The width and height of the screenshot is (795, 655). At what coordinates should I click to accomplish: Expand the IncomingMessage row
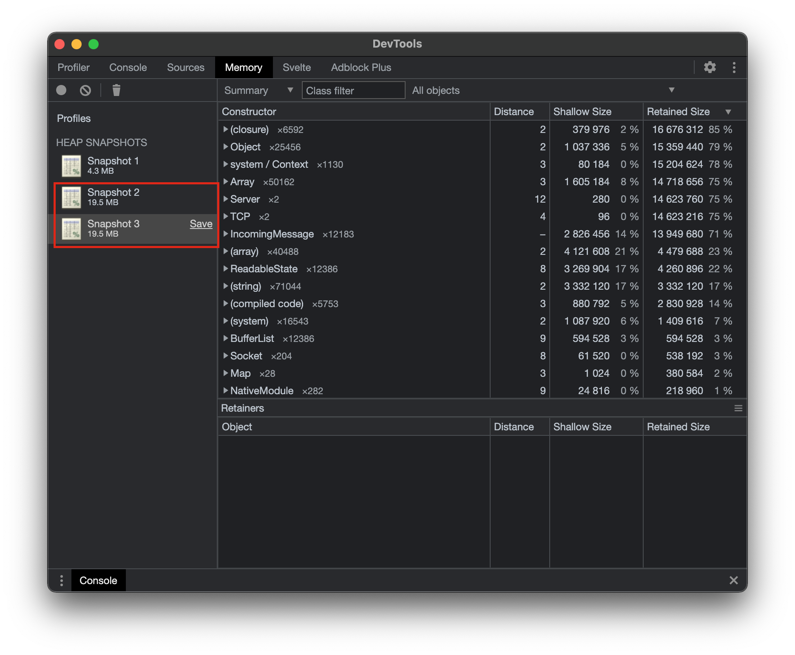(x=226, y=234)
